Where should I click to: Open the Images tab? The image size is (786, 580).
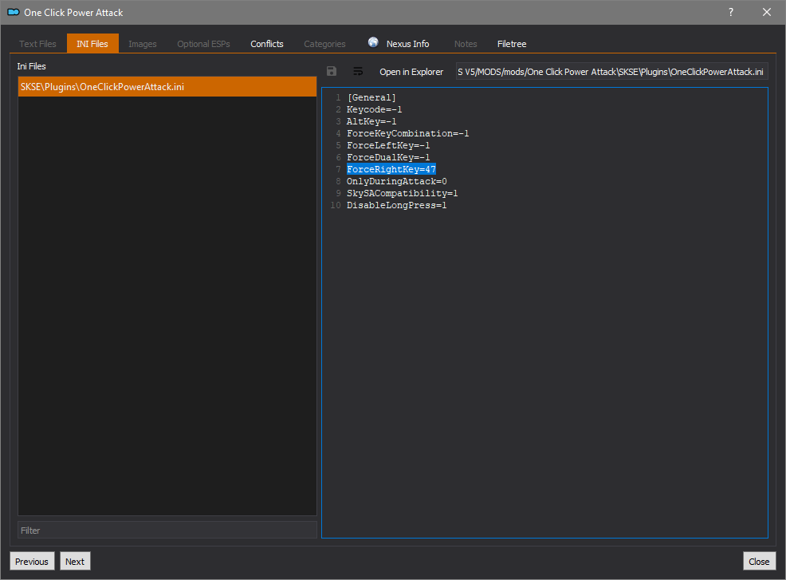[143, 44]
